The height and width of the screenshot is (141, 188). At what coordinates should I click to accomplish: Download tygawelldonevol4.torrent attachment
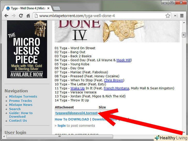tap(76, 113)
